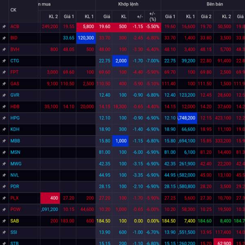Click matched price 13.90 for SSI

coord(105,232)
